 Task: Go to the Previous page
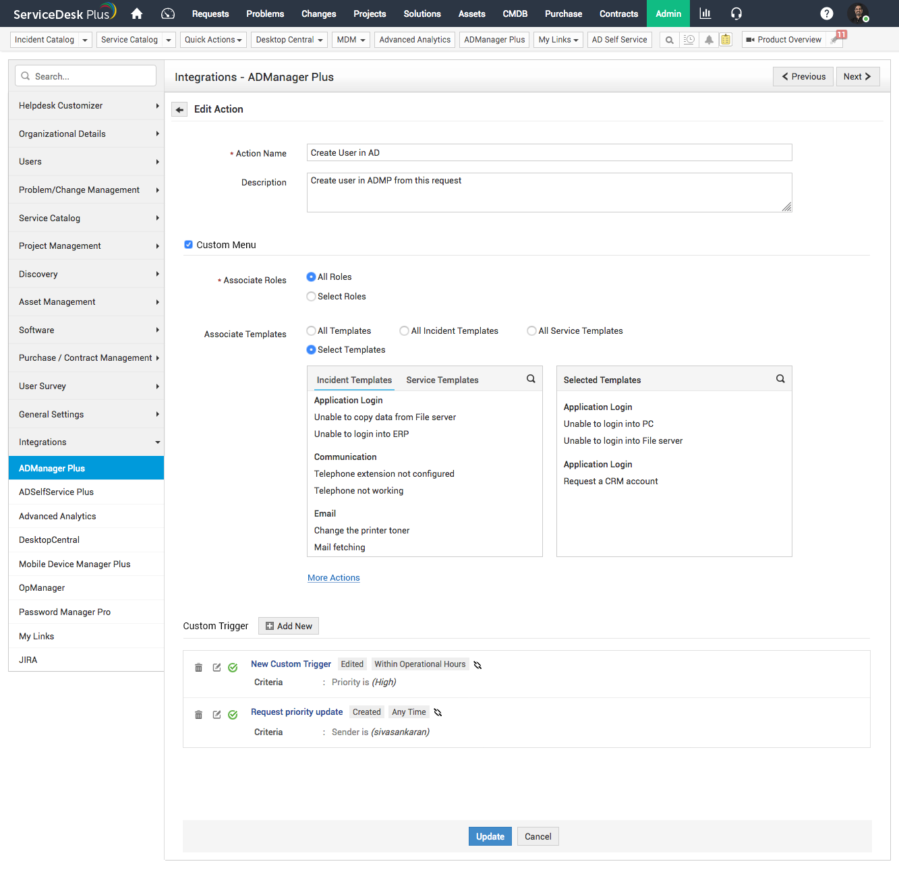pyautogui.click(x=803, y=76)
